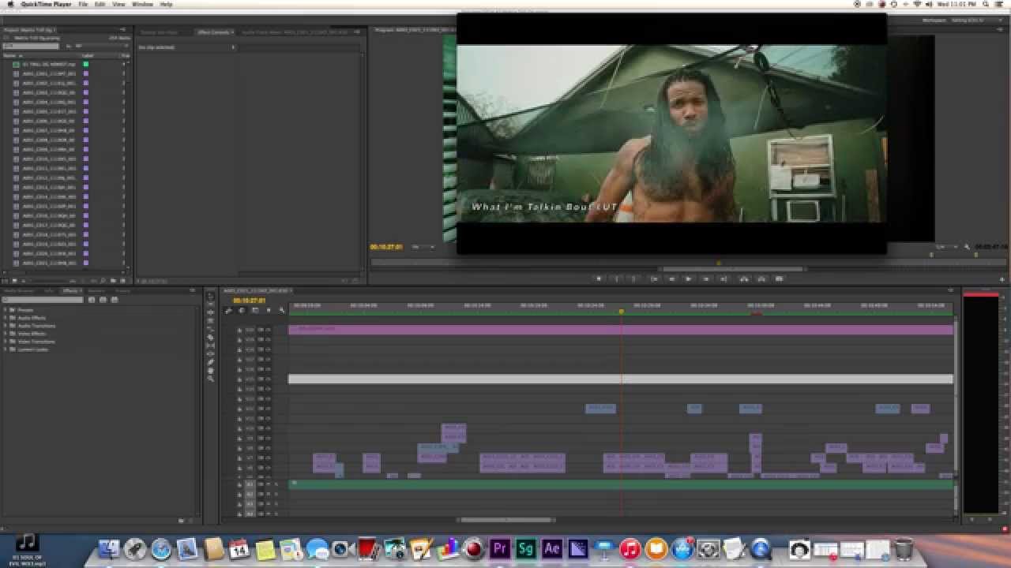Toggle Snap in the timeline toolbar
Viewport: 1011px width, 568px height.
pos(242,310)
